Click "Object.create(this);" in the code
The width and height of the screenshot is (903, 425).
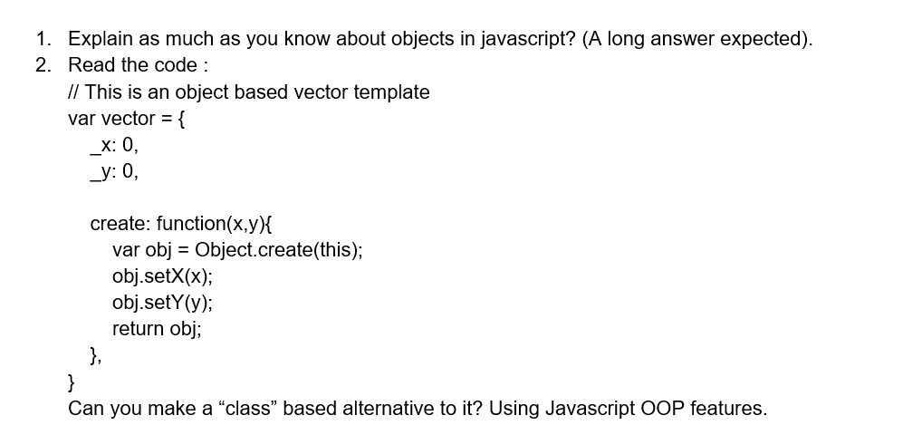278,250
